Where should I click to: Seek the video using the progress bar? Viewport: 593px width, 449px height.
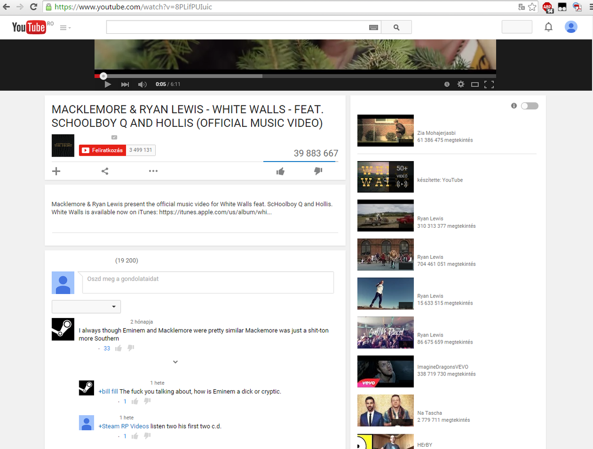coord(295,76)
